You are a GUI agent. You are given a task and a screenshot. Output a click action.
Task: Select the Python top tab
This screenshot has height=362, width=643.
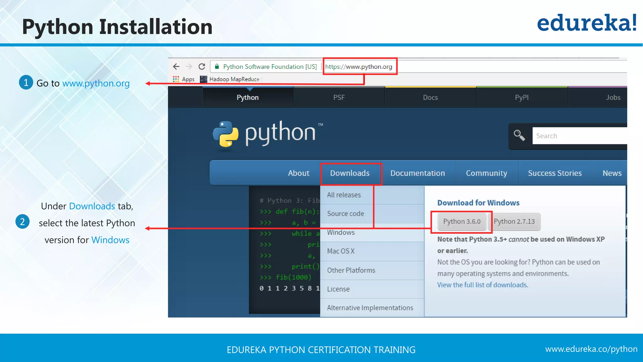click(248, 97)
